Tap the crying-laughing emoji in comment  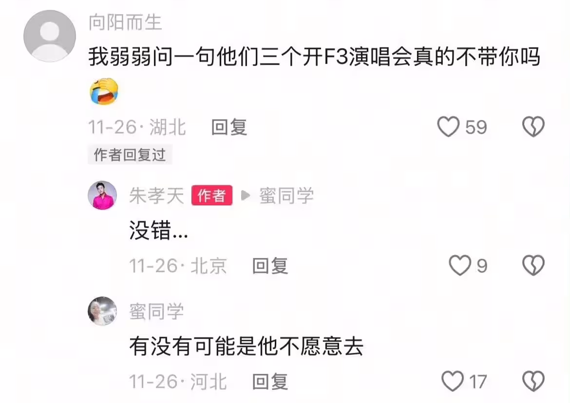coord(104,91)
